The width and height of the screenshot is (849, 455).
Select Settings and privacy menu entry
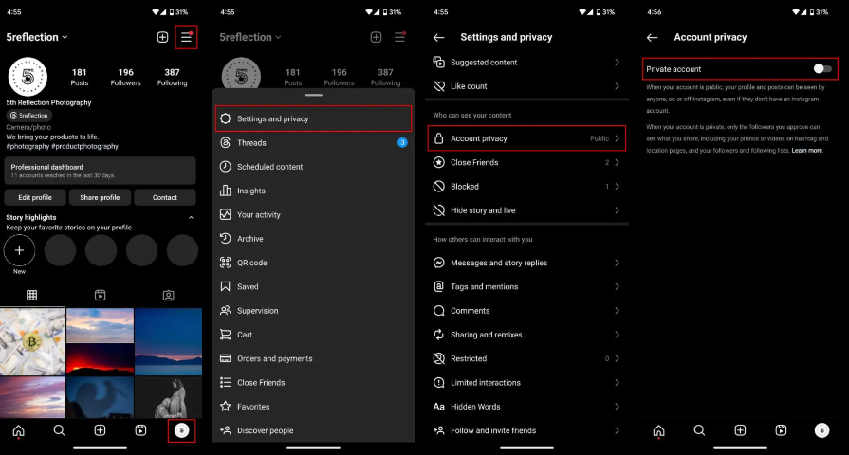click(313, 118)
